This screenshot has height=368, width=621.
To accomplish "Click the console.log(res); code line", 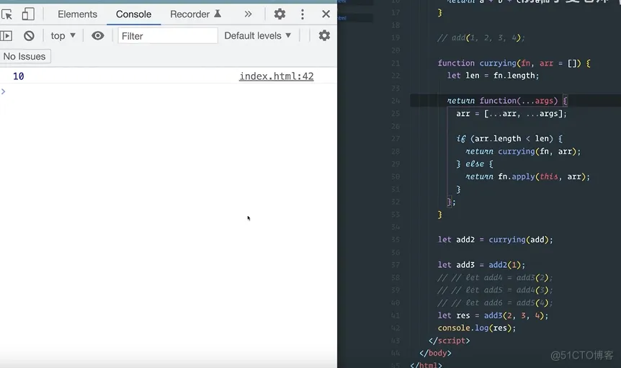I will point(477,328).
